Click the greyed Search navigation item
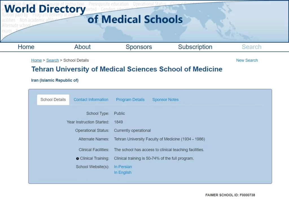 tap(251, 47)
